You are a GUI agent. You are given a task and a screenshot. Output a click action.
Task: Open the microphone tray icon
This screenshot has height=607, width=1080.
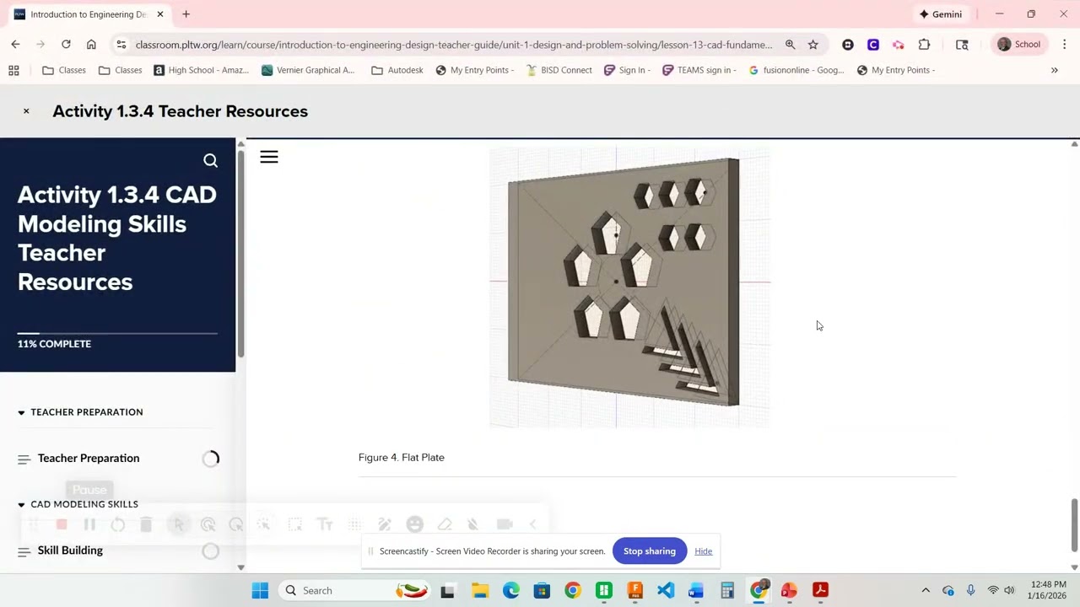point(970,590)
